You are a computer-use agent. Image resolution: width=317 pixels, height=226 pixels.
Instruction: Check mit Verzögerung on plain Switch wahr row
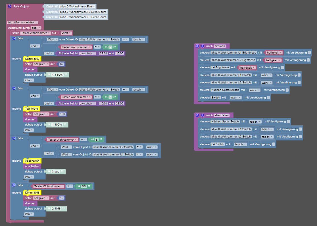[268, 98]
